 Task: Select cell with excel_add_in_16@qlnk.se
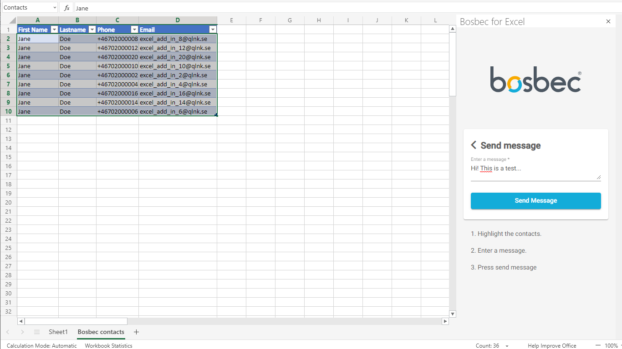[178, 93]
